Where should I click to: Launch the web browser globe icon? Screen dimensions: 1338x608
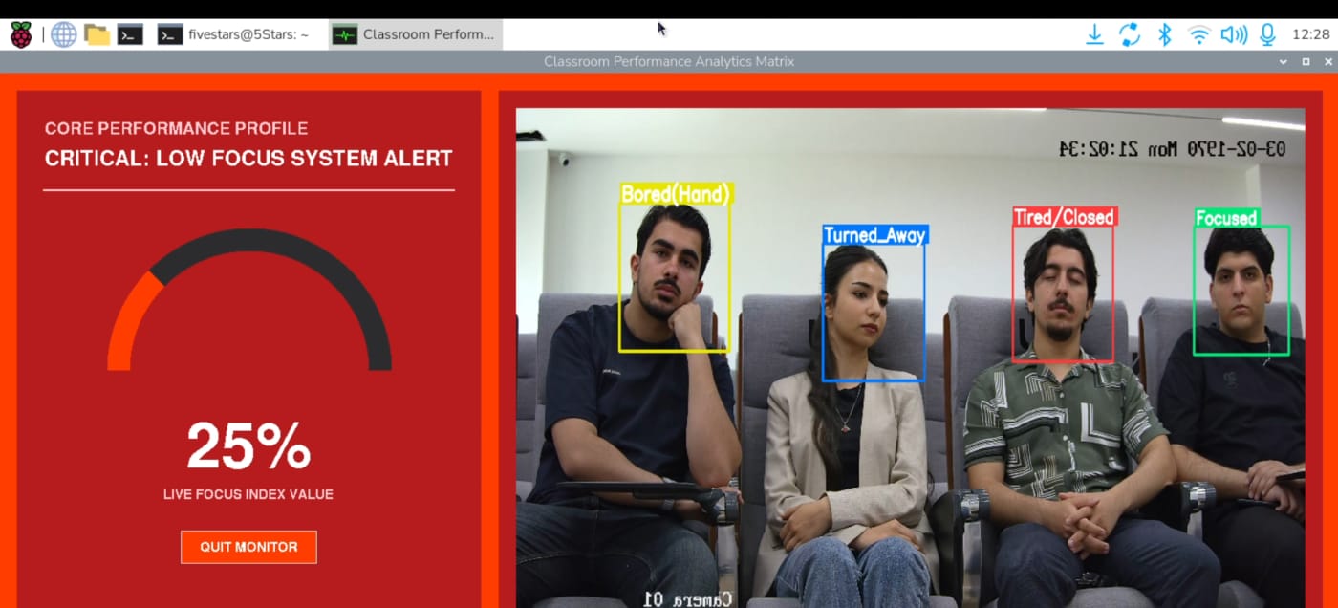(64, 35)
